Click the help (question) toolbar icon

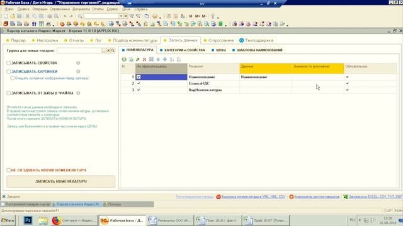(155, 16)
